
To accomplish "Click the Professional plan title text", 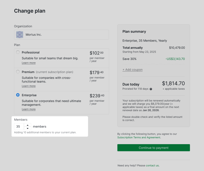I will (31, 52).
